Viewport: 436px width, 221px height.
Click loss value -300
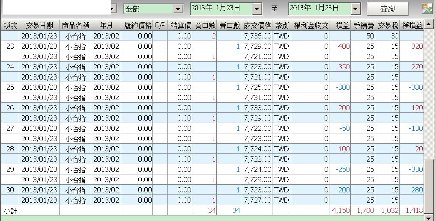343,87
